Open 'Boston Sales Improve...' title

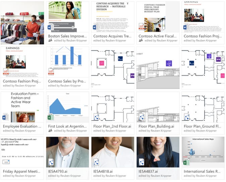coord(67,36)
